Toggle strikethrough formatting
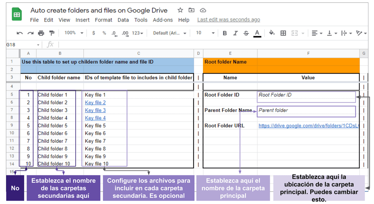Screen dimensions: 374x204 [x=246, y=33]
